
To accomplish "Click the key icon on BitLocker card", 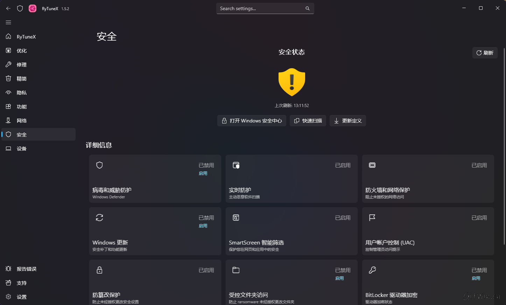I will pyautogui.click(x=372, y=270).
